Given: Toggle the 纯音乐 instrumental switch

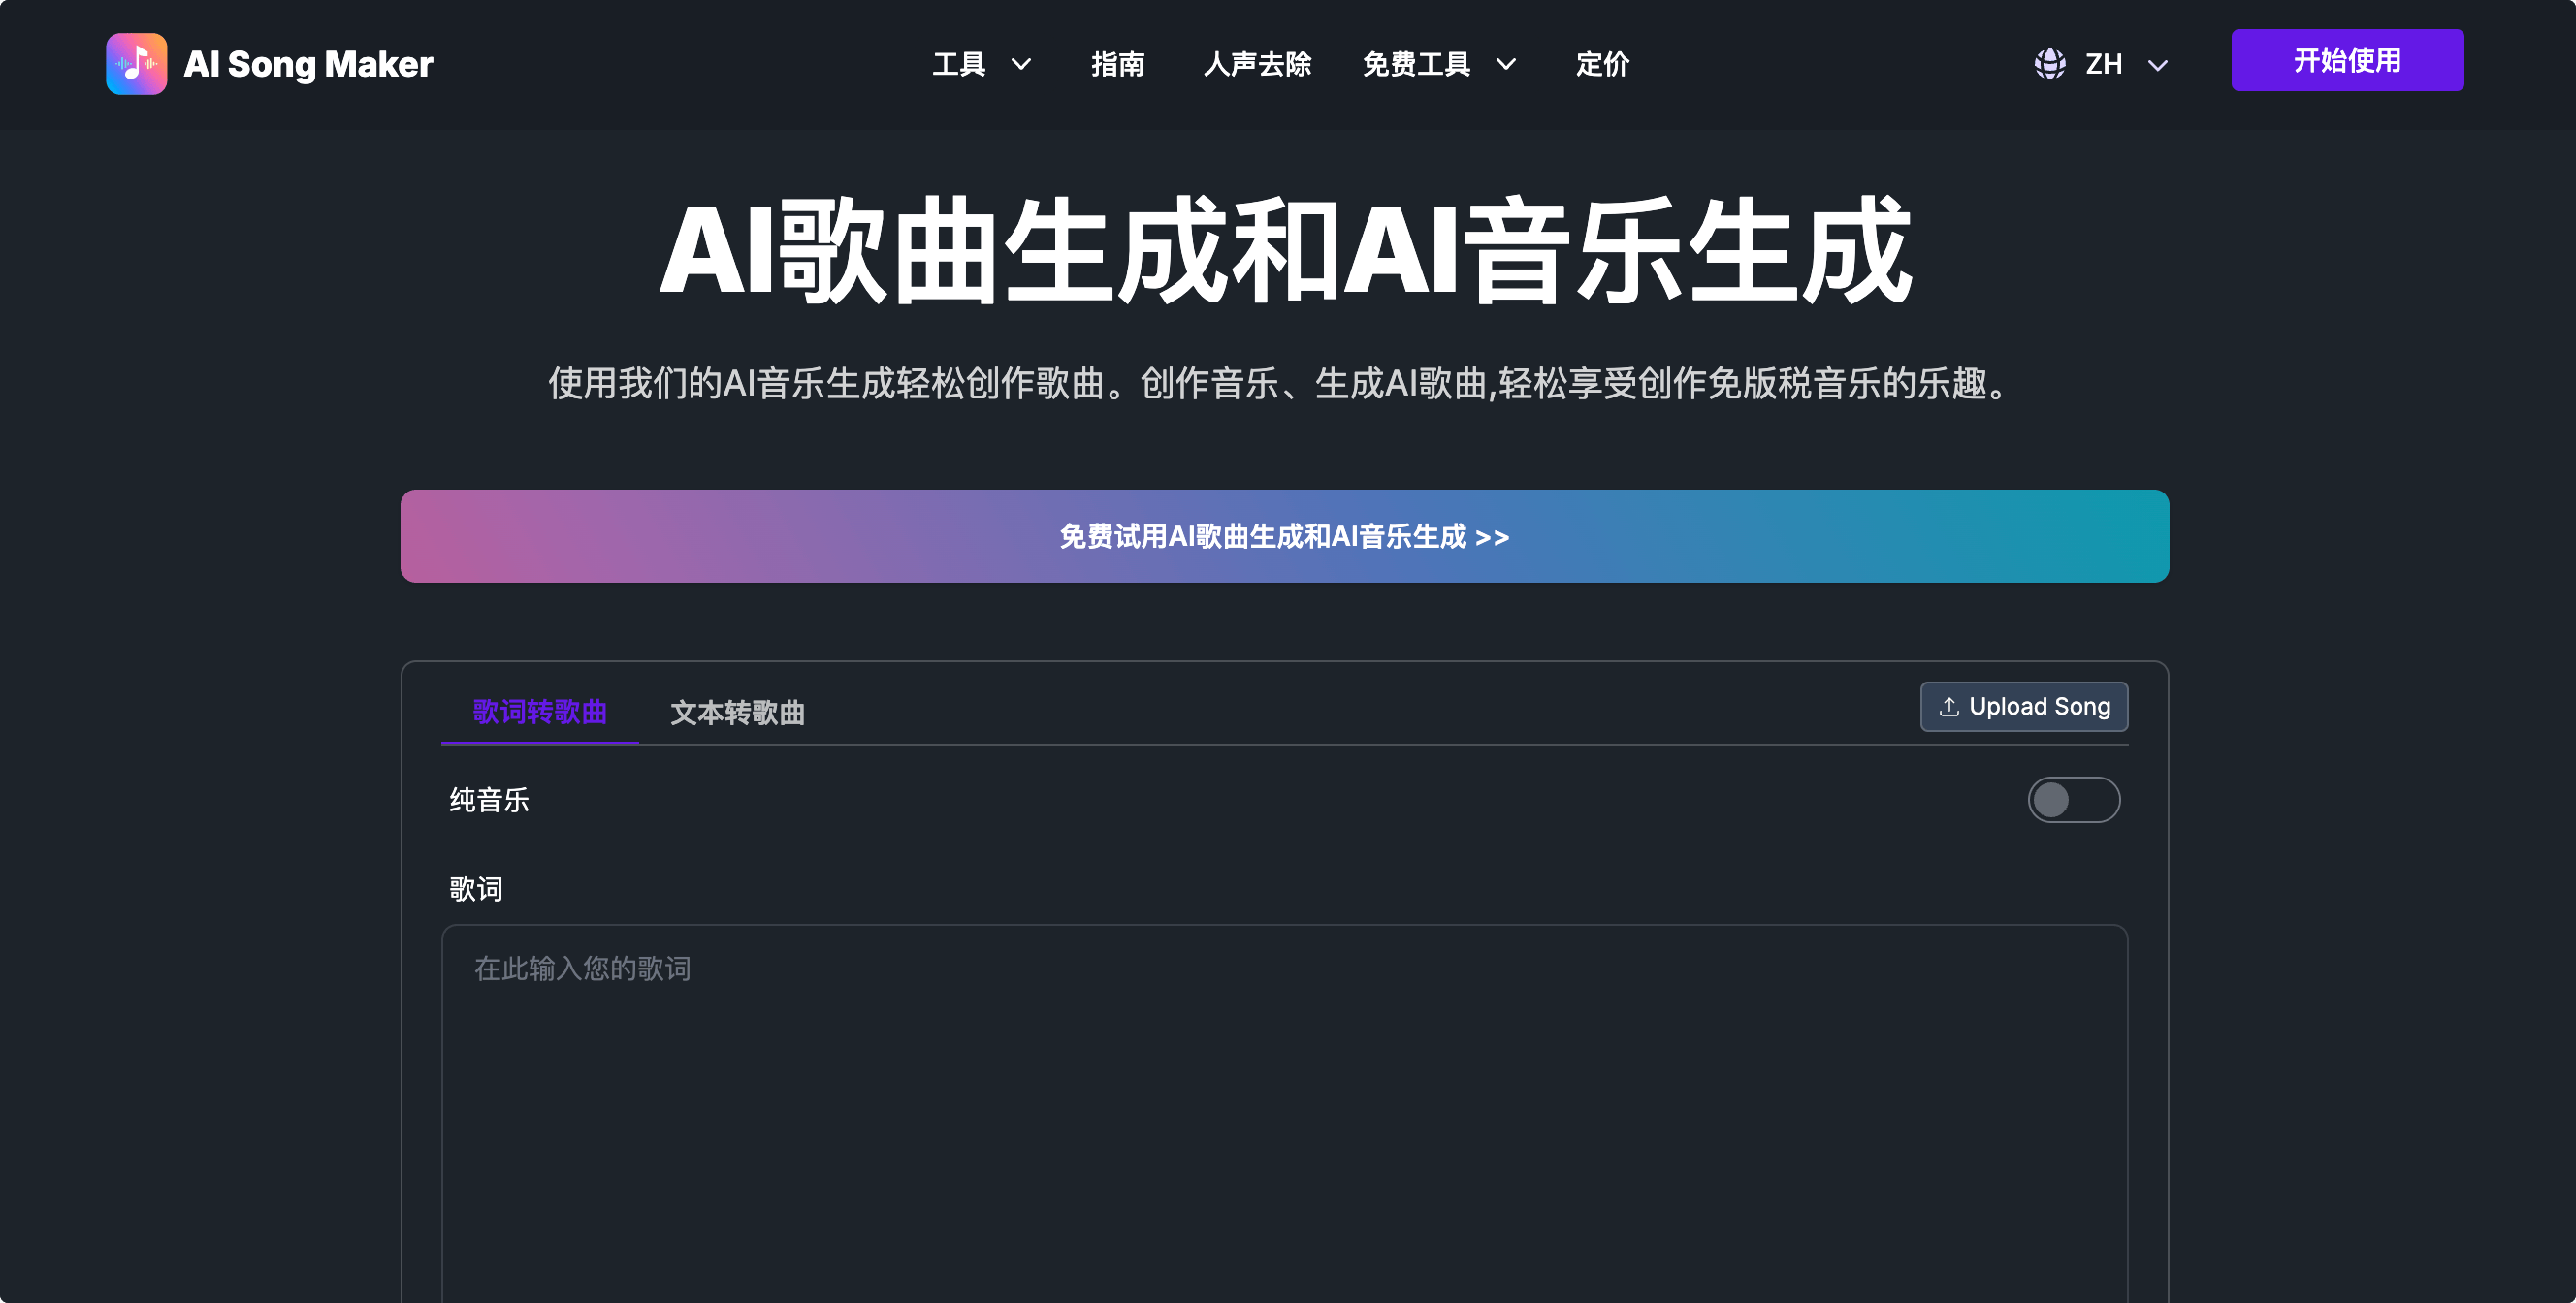Looking at the screenshot, I should [2073, 800].
